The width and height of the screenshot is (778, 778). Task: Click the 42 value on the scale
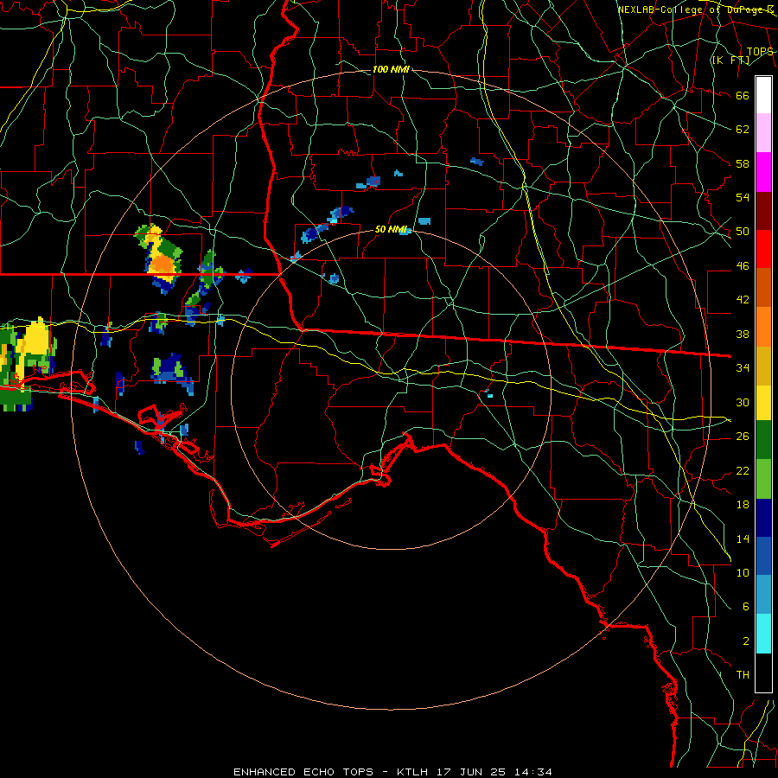click(743, 300)
